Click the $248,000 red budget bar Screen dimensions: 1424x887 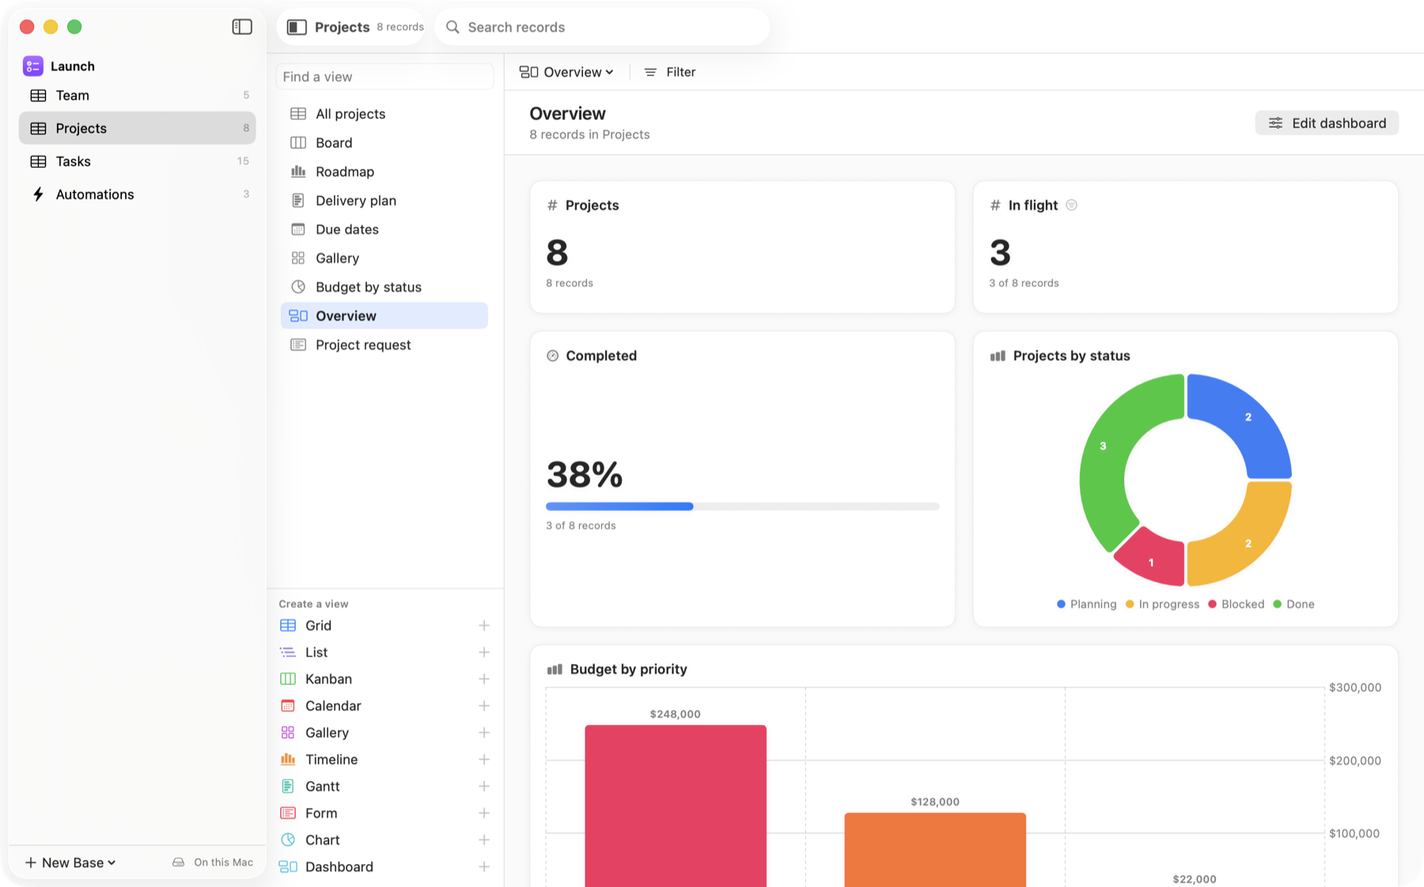tap(676, 806)
